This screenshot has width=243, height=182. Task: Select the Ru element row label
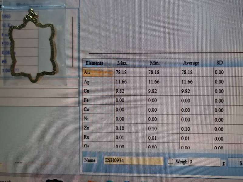click(98, 137)
